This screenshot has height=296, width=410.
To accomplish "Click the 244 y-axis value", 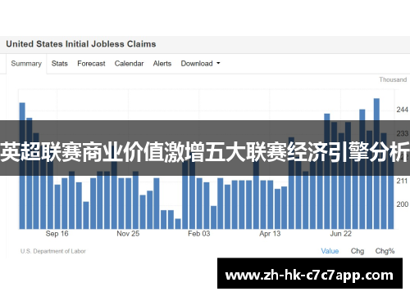I will [402, 110].
